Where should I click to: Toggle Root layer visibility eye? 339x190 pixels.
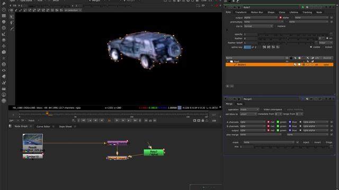point(287,61)
